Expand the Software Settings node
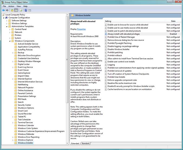Image resolution: width=183 pixels, height=150 pixels. click(x=7, y=21)
